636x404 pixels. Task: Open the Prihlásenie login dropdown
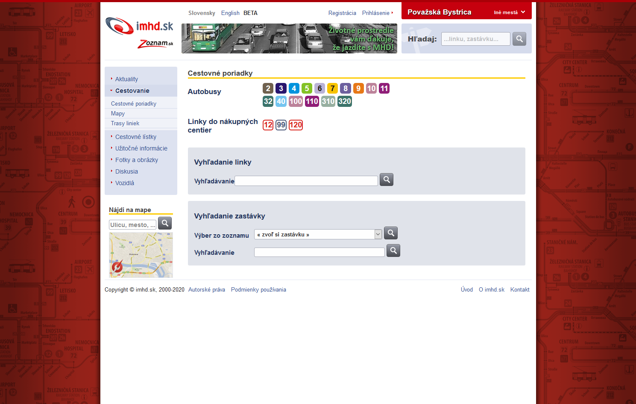(377, 13)
